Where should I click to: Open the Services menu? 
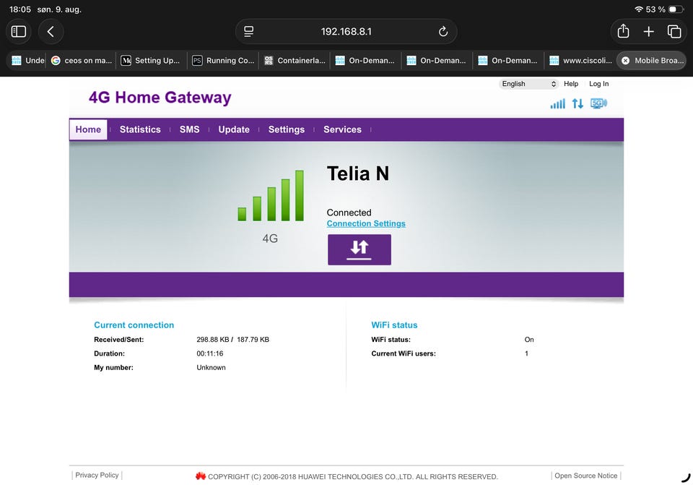[x=342, y=129]
